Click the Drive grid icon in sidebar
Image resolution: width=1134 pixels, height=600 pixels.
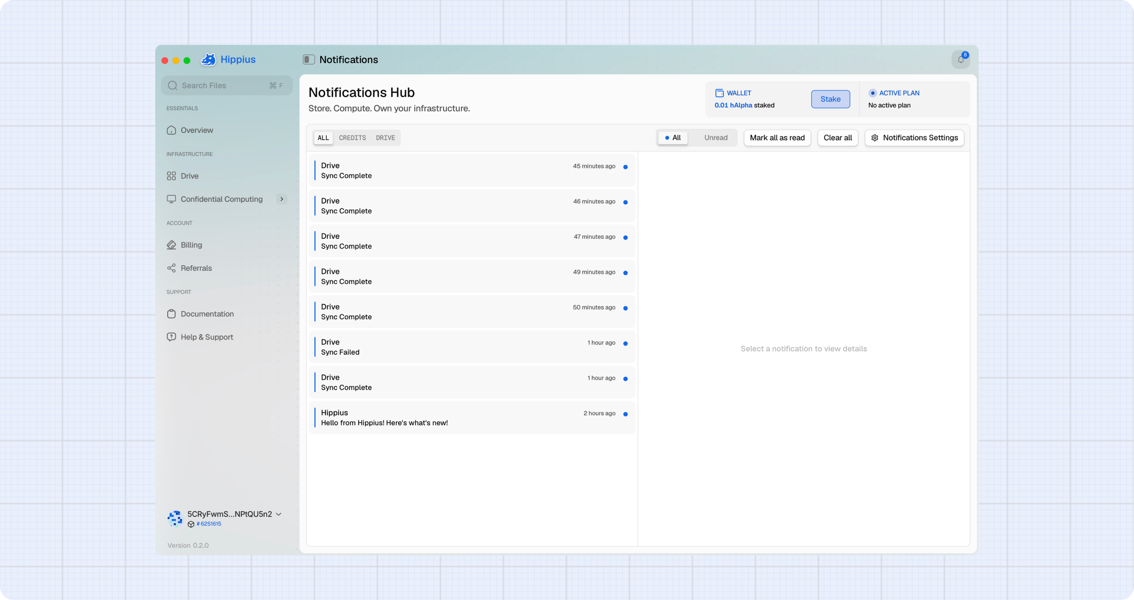coord(171,176)
